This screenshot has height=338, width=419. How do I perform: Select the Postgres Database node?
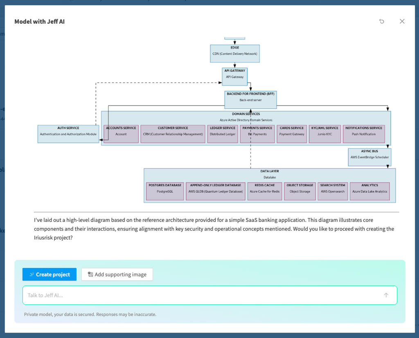tap(165, 191)
